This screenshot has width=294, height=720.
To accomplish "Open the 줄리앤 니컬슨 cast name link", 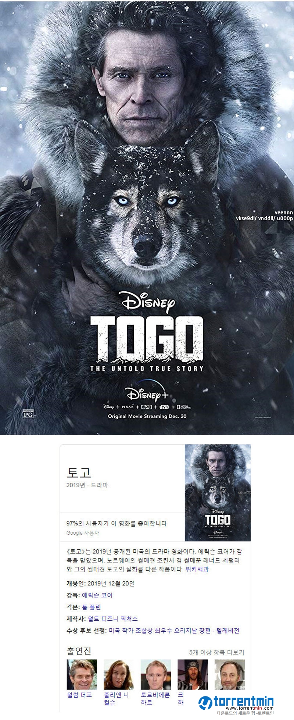I will click(116, 698).
